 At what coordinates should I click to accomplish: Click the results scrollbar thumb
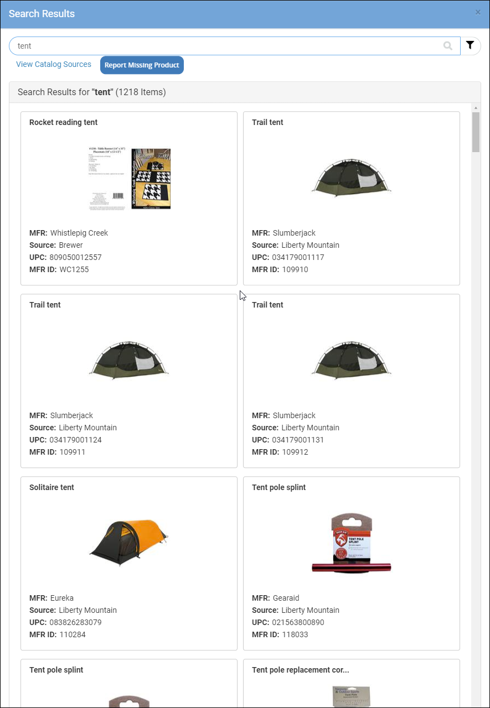[476, 132]
